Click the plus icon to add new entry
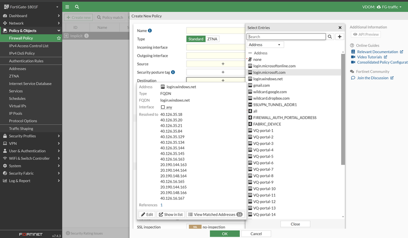 coord(340,37)
